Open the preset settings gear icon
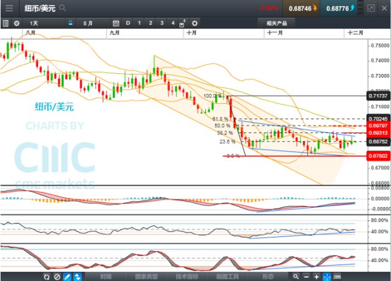Image resolution: width=391 pixels, height=281 pixels. [x=194, y=23]
